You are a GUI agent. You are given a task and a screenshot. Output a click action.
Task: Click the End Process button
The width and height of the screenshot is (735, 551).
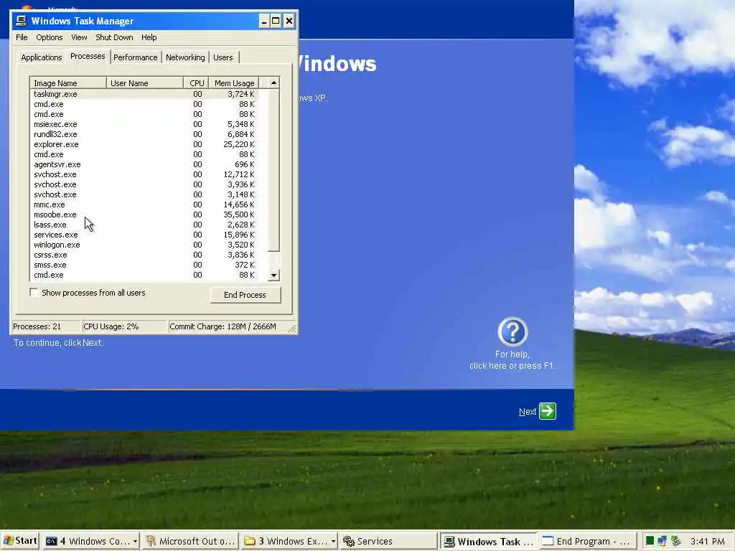(x=245, y=295)
